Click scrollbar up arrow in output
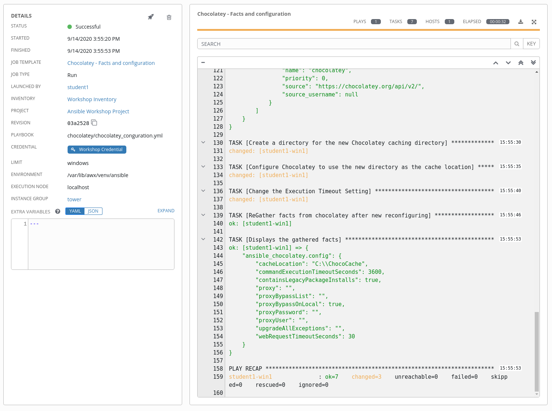The image size is (552, 411). click(537, 71)
